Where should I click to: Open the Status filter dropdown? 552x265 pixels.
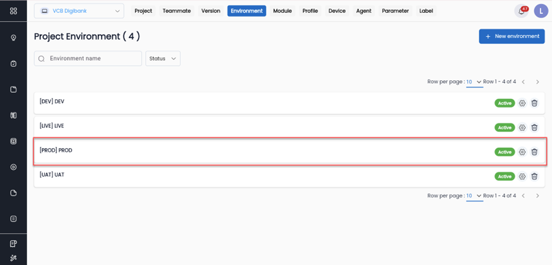tap(163, 59)
